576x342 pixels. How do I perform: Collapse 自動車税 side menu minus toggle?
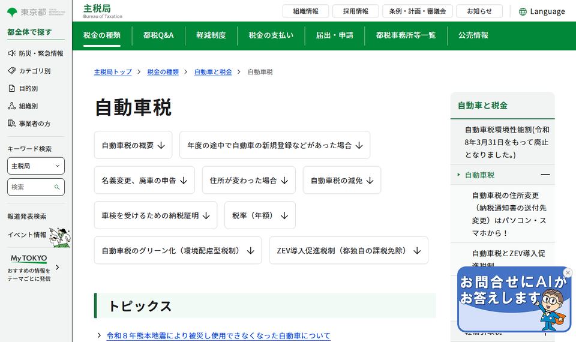click(x=545, y=175)
